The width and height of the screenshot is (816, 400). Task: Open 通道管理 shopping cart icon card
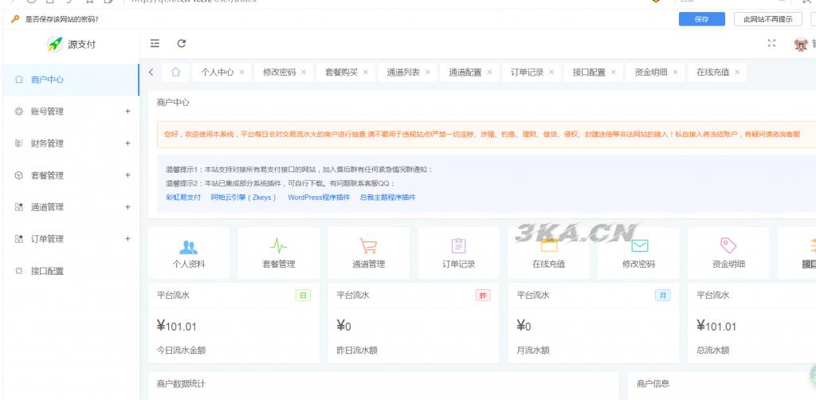pos(368,253)
